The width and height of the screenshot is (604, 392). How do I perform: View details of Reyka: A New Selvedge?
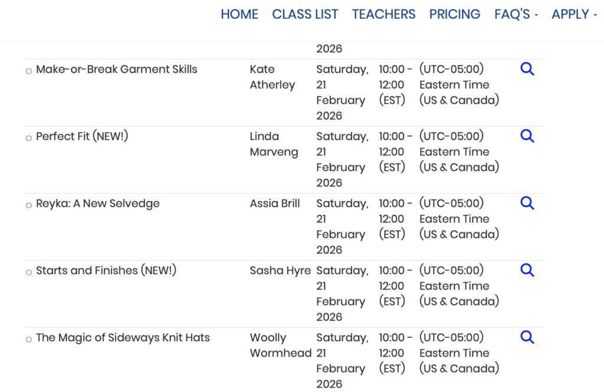click(x=527, y=204)
